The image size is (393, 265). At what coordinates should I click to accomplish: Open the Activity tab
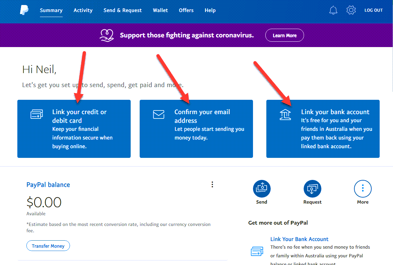[83, 10]
